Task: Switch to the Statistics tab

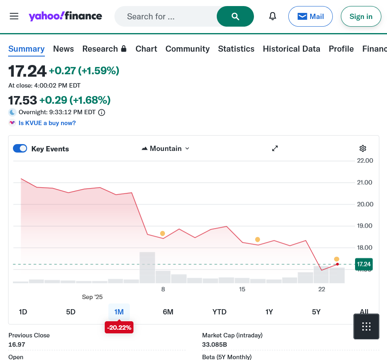Action: pyautogui.click(x=236, y=49)
